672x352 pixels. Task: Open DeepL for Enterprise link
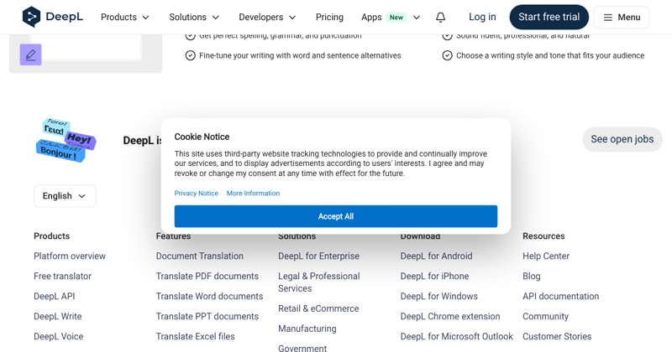(319, 256)
